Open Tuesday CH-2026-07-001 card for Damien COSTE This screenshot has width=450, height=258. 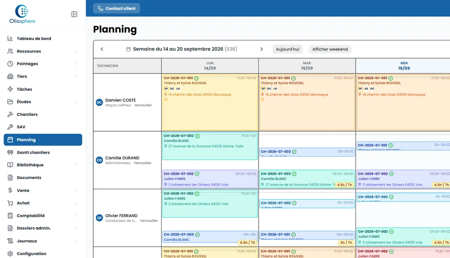[x=307, y=102]
